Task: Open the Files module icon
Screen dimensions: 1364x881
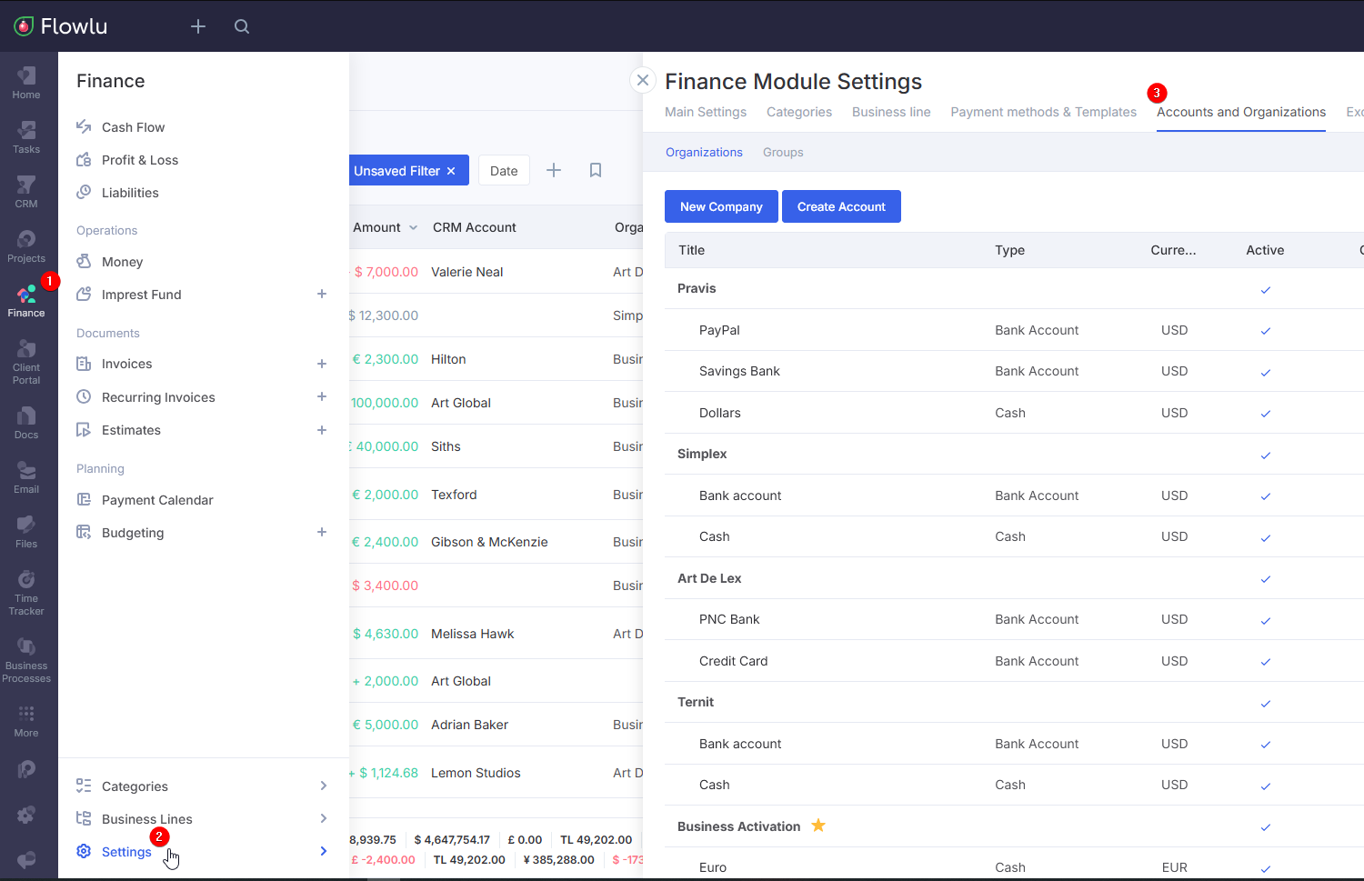Action: click(x=26, y=531)
